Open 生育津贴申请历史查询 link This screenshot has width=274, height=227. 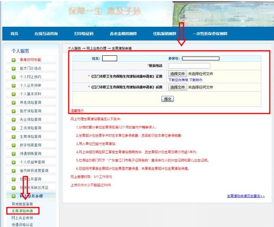(x=246, y=196)
